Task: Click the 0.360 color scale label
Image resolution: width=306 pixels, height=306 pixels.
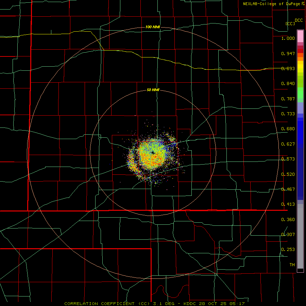Action: click(x=288, y=220)
